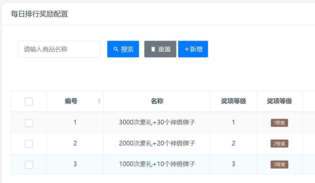Viewport: 315px width, 183px height.
Task: Select the 3000次豪礼+30个神兽牌子 name cell
Action: pyautogui.click(x=157, y=122)
